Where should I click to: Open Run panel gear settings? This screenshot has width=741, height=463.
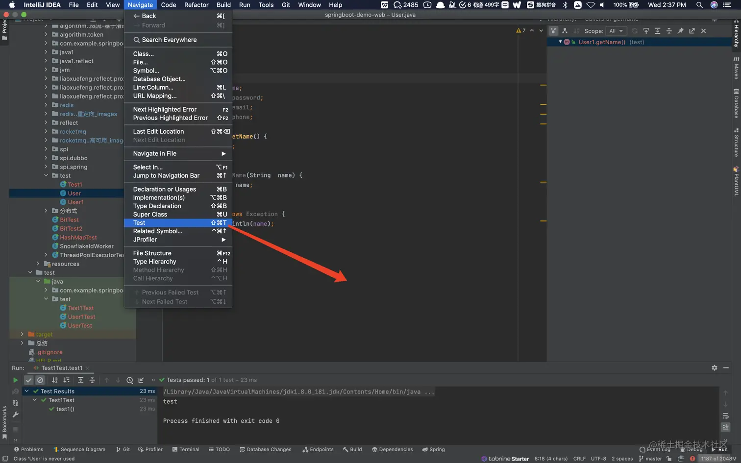[715, 368]
